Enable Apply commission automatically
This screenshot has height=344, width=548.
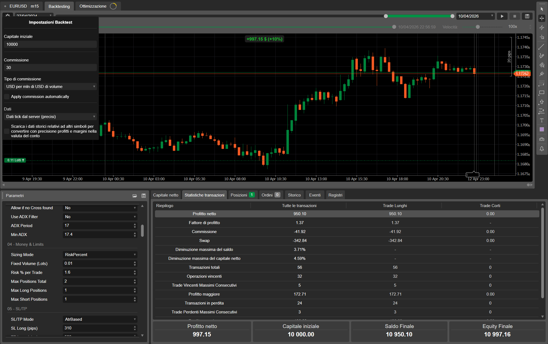coord(6,97)
